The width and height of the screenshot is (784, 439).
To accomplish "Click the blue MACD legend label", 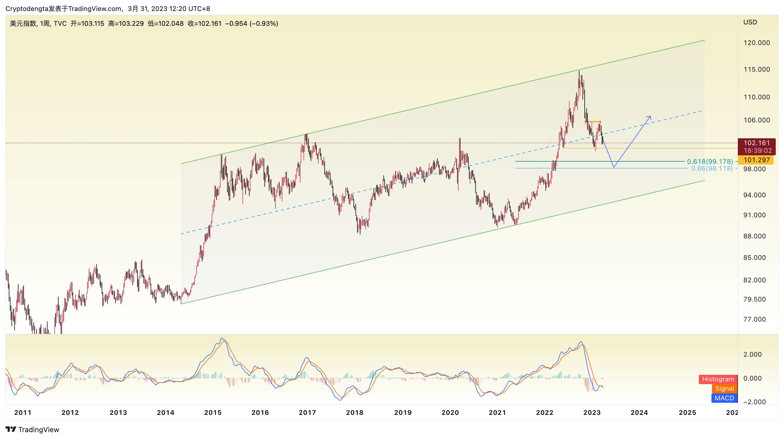I will point(724,398).
